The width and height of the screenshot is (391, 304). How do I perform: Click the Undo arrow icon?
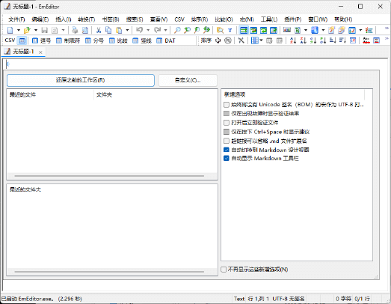(x=139, y=30)
